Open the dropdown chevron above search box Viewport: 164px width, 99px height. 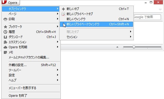tap(160, 9)
